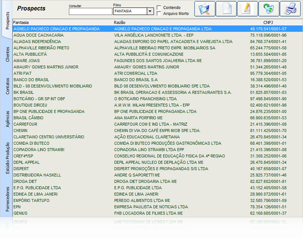
Task: Click the magnifier search icon button
Action: pos(205,9)
